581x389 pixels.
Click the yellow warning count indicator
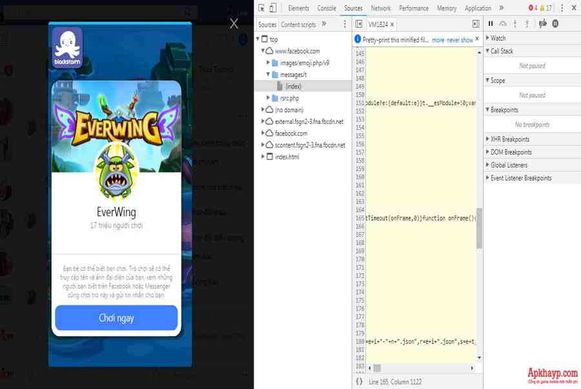[545, 8]
